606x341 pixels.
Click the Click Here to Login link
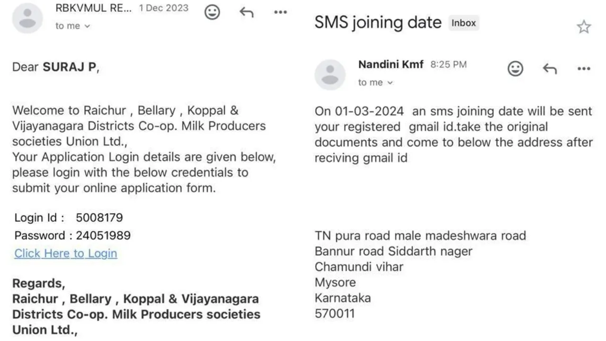[65, 253]
